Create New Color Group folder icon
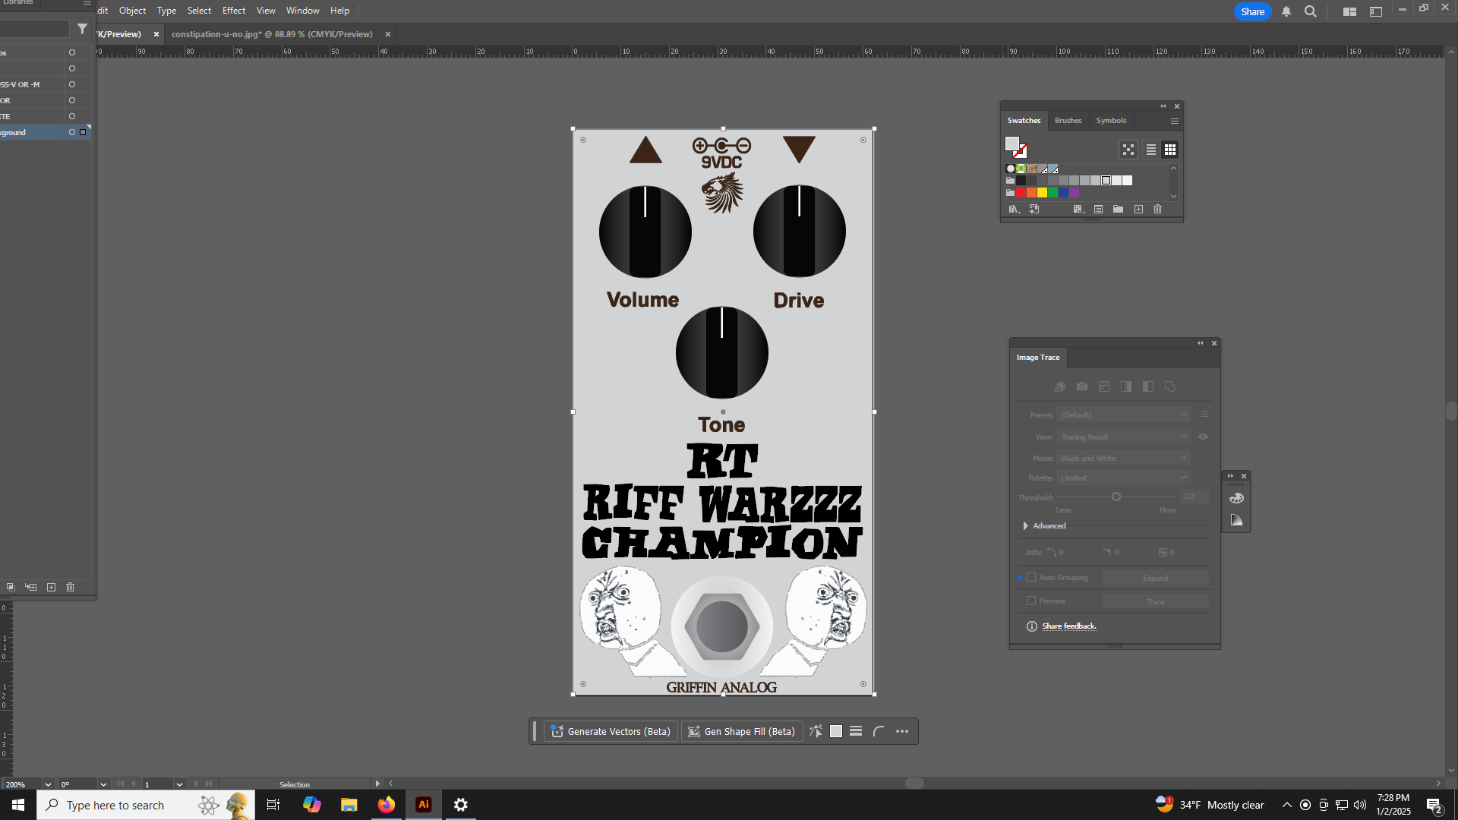 click(1118, 210)
